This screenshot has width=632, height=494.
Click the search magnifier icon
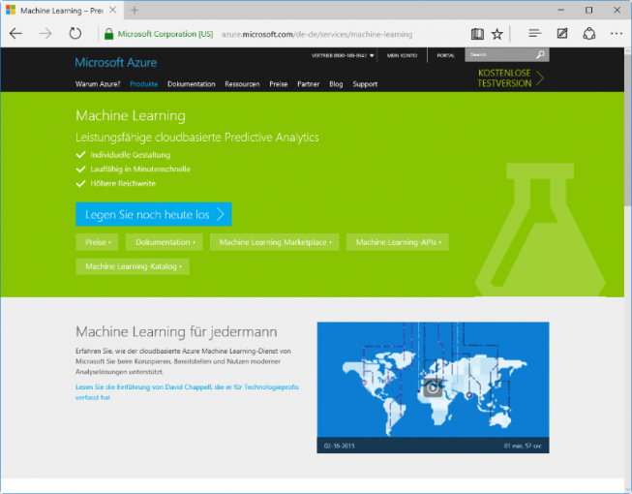540,54
